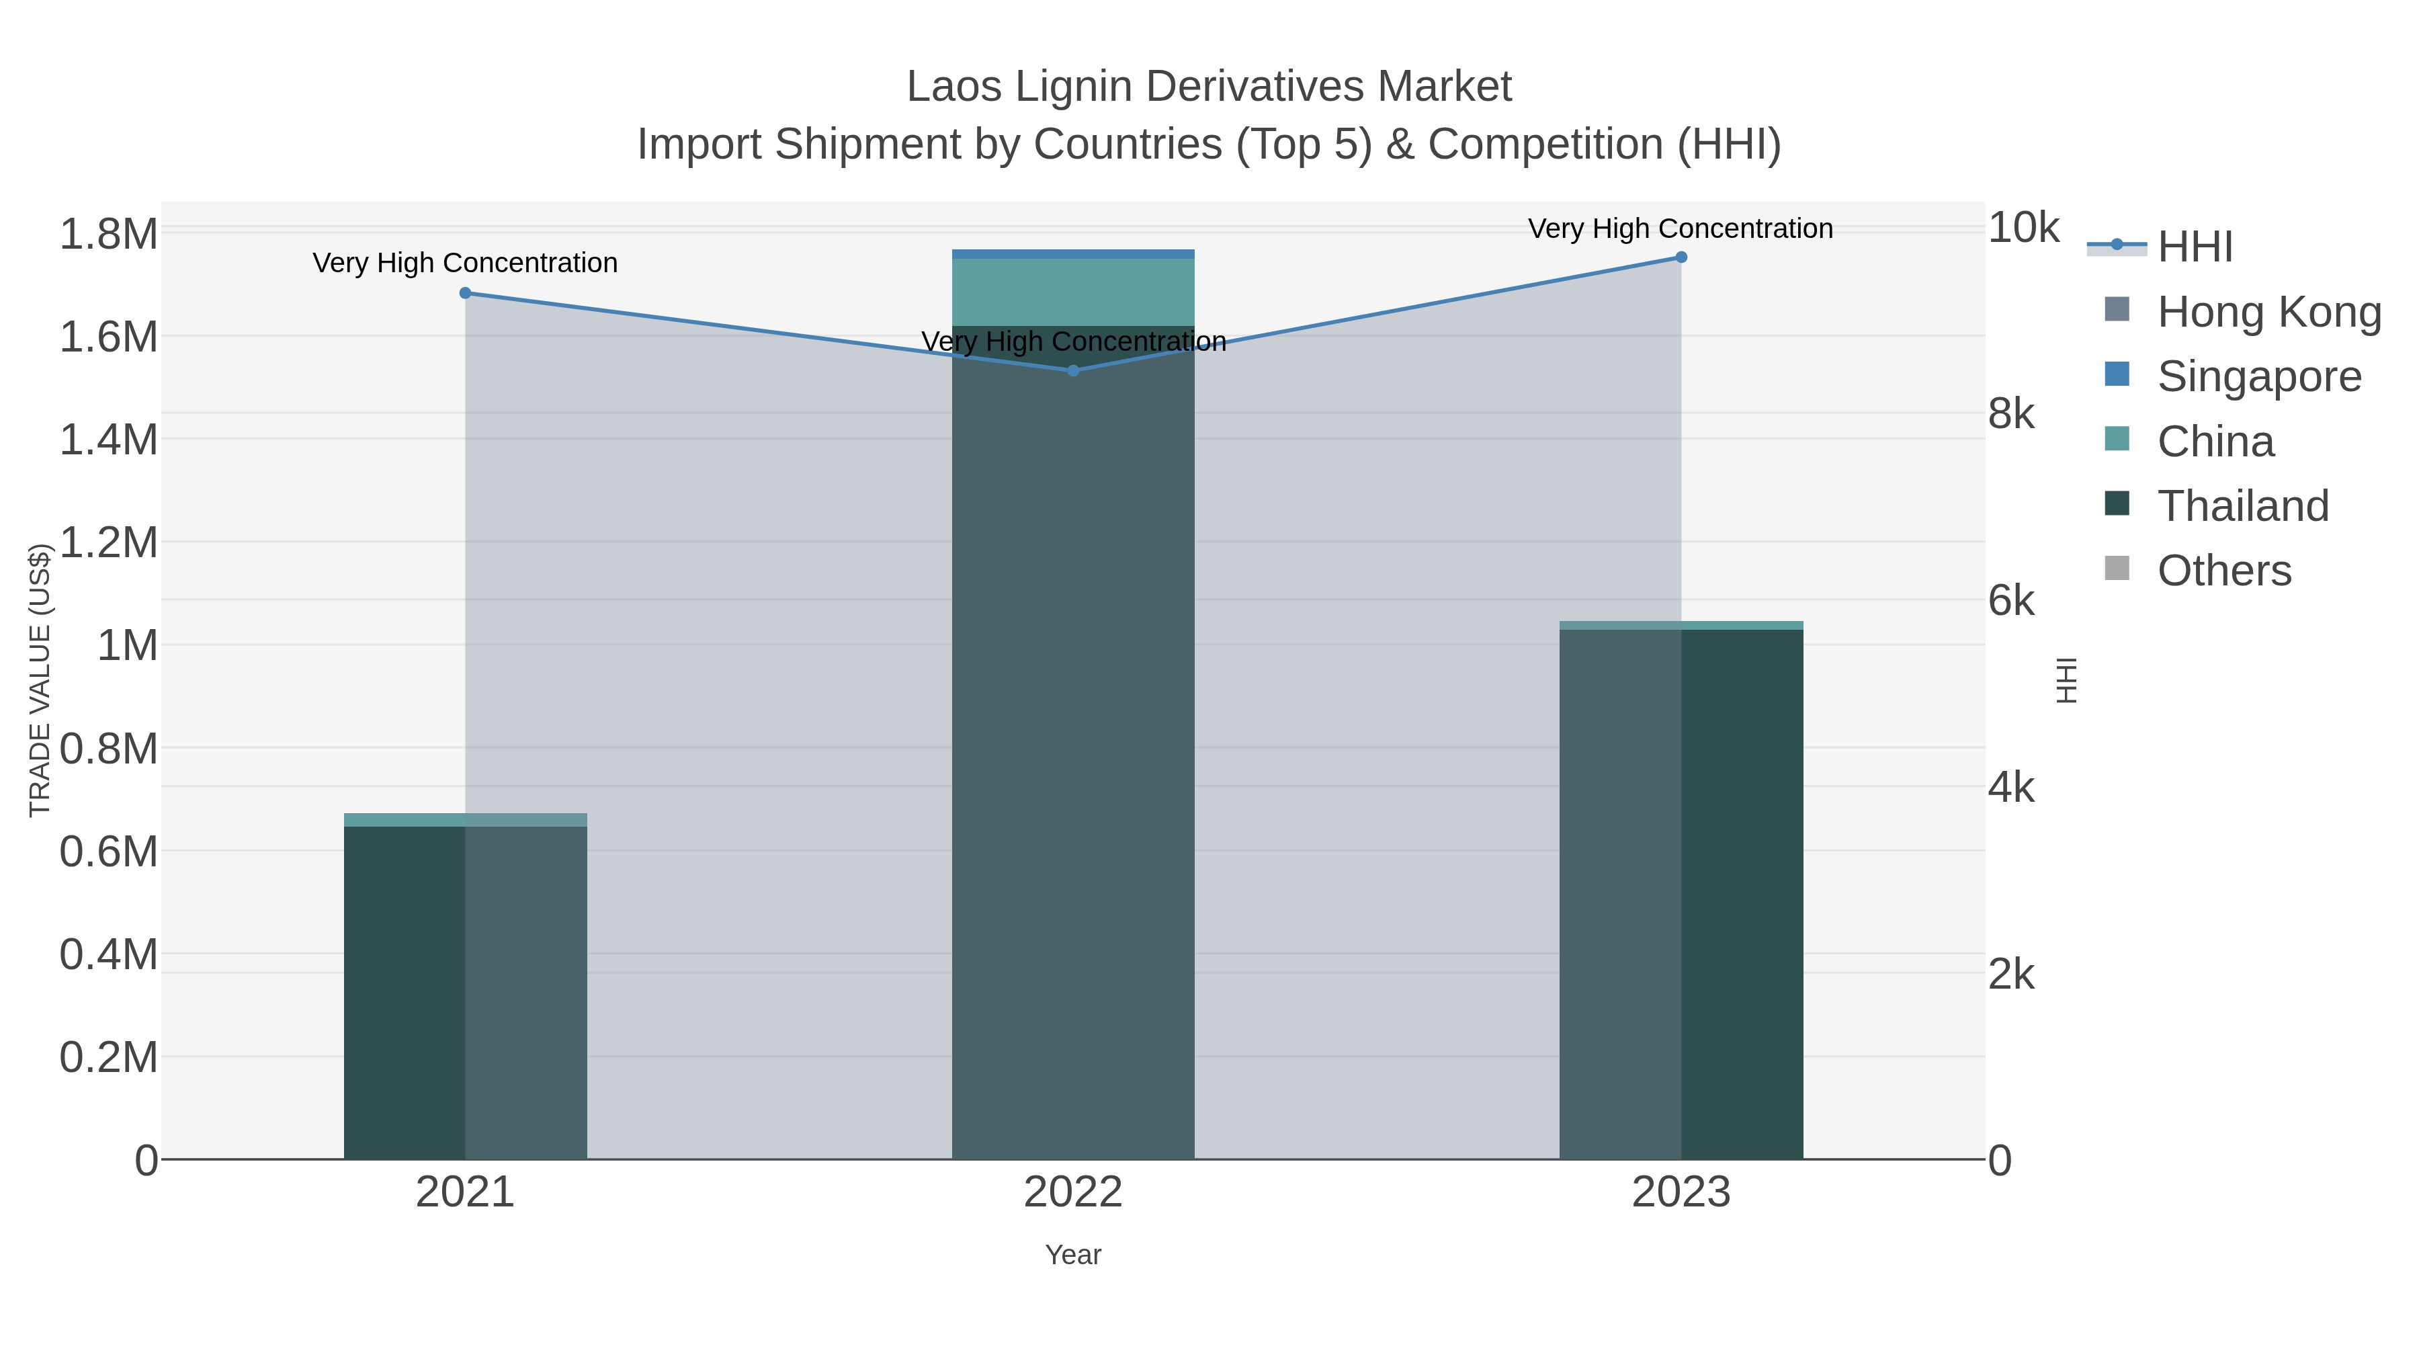This screenshot has width=2419, height=1361.
Task: Click 2021 Very High Concentration annotation
Action: coord(465,263)
